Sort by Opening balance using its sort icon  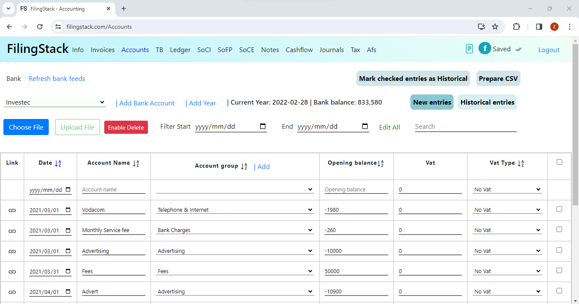(x=381, y=163)
